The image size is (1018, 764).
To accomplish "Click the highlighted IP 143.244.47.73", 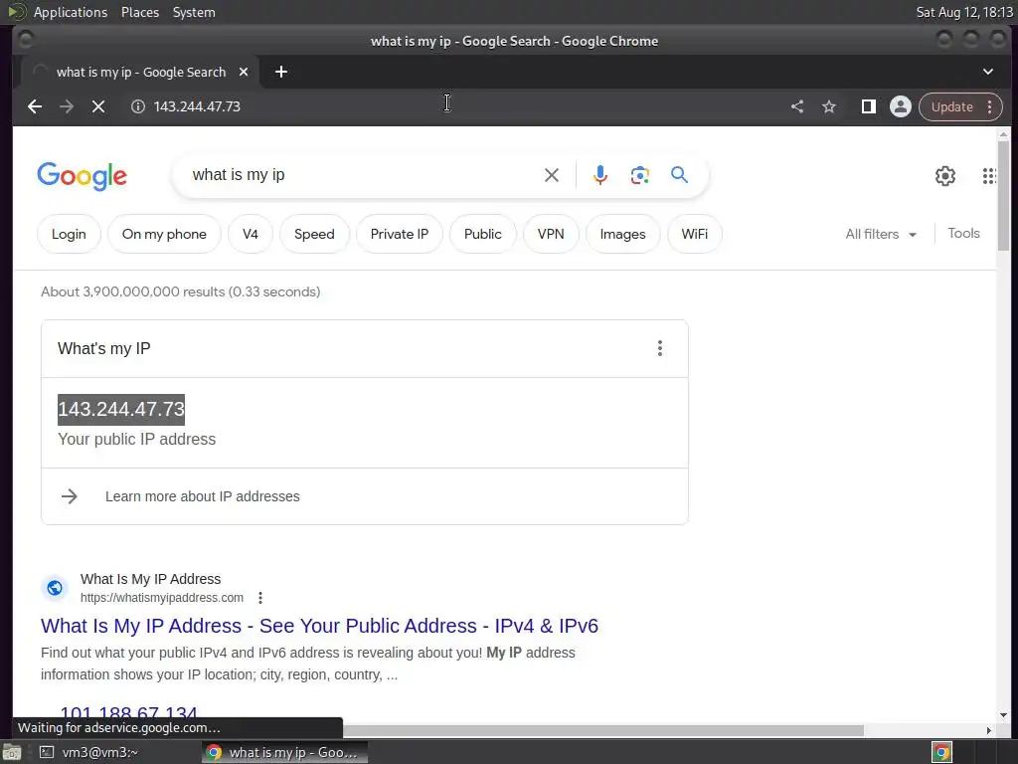I will tap(121, 409).
